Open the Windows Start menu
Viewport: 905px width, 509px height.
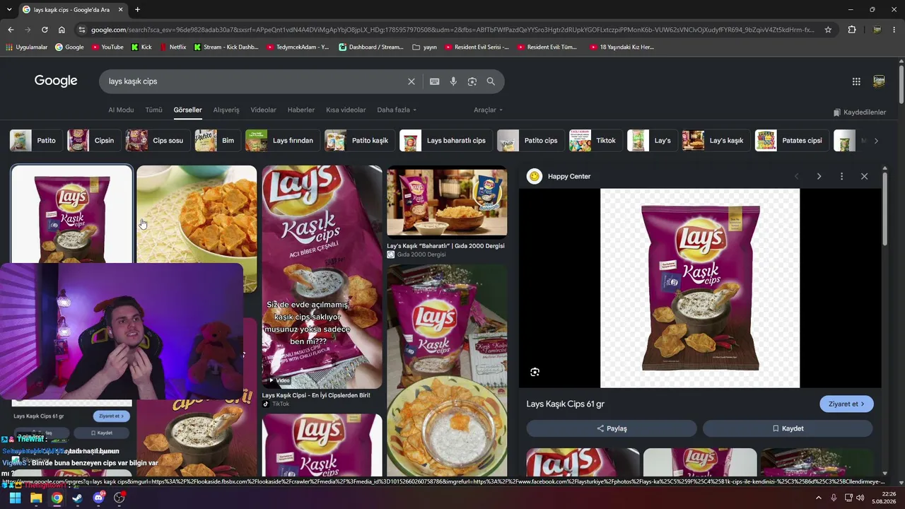coord(16,498)
